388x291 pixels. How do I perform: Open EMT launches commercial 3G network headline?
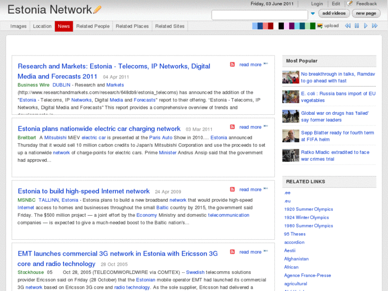click(117, 258)
